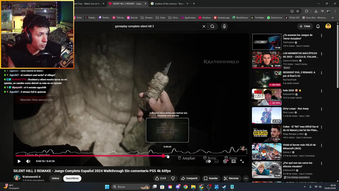Click the taskbar Buscar search box
This screenshot has height=191, width=339.
tap(131, 187)
